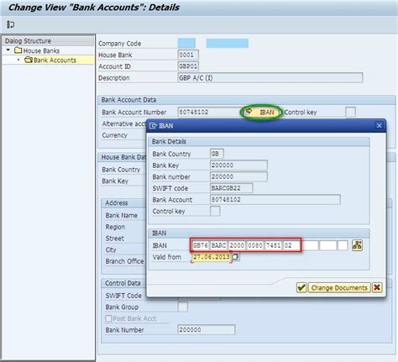398x362 pixels.
Task: Click the Bank Account Number field
Action: click(x=209, y=113)
